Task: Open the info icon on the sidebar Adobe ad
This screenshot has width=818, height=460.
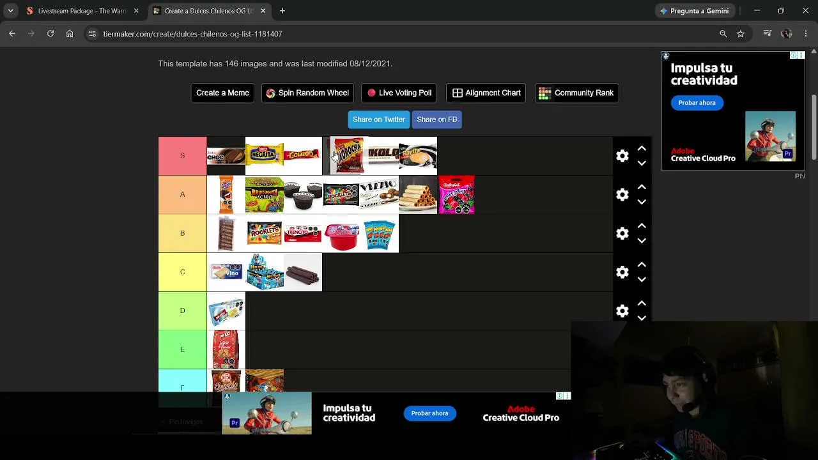Action: [794, 56]
